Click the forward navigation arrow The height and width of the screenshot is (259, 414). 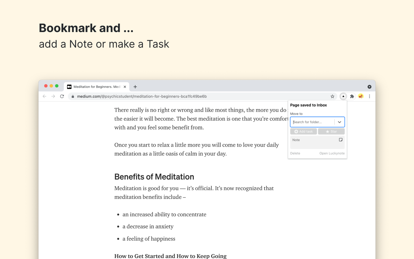coord(53,96)
